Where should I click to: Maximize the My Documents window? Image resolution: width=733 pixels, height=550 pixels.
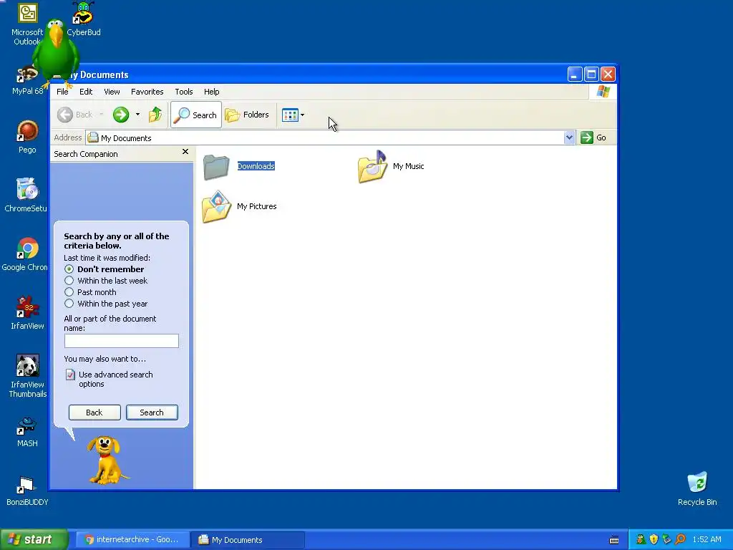(591, 74)
